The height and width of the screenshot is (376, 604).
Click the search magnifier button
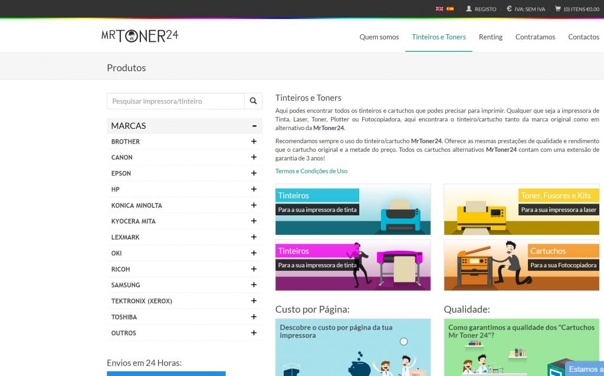(x=253, y=101)
